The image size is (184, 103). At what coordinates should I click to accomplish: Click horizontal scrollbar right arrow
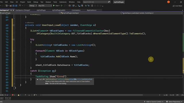coord(160,95)
